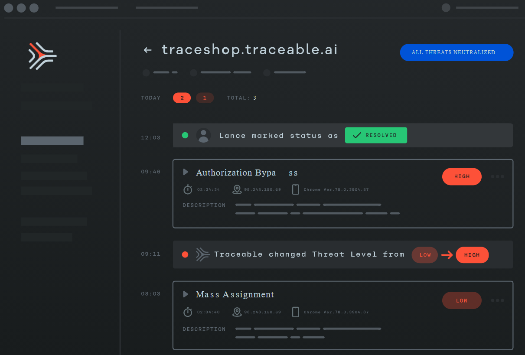Click the traceshop.traceable.ai page title
The image size is (525, 355).
coord(249,50)
